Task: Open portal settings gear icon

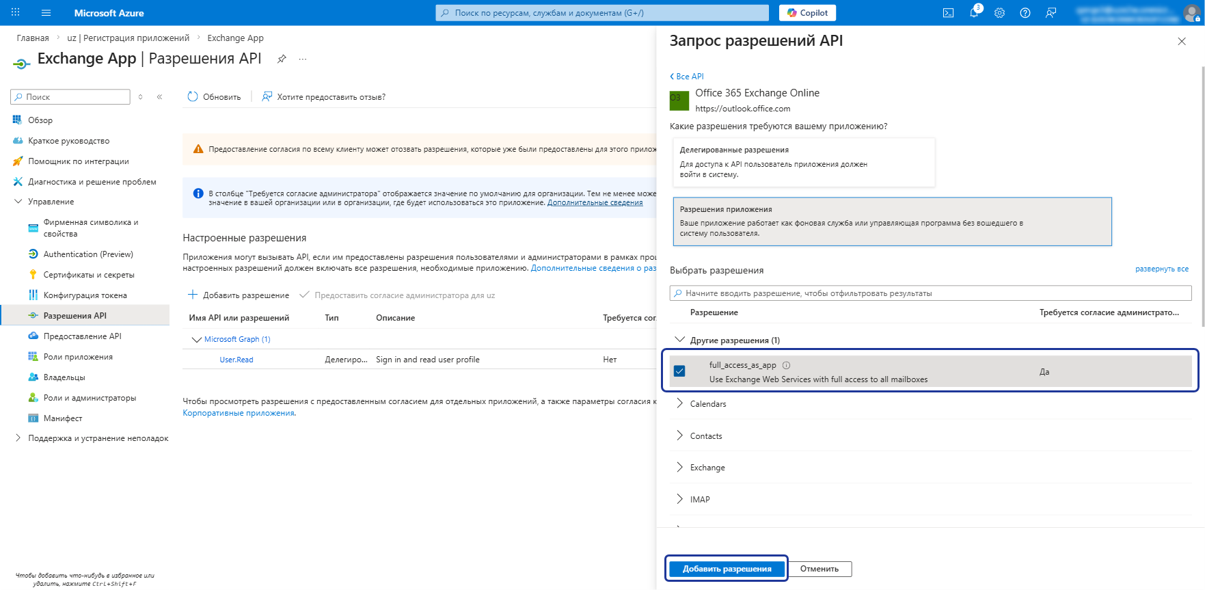Action: pyautogui.click(x=999, y=13)
